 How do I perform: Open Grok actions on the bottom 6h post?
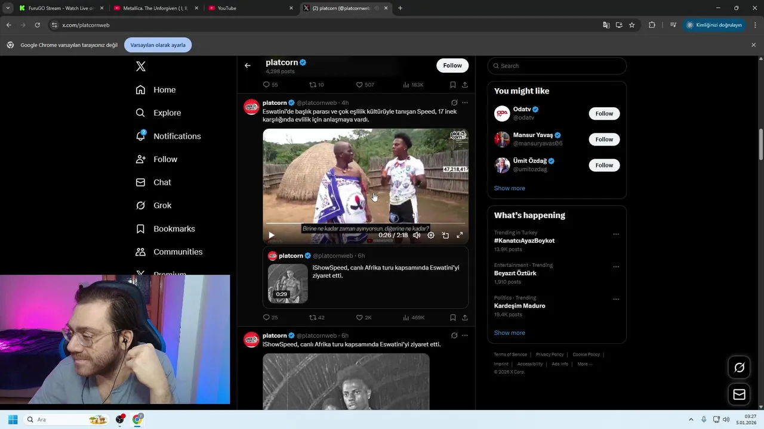454,335
